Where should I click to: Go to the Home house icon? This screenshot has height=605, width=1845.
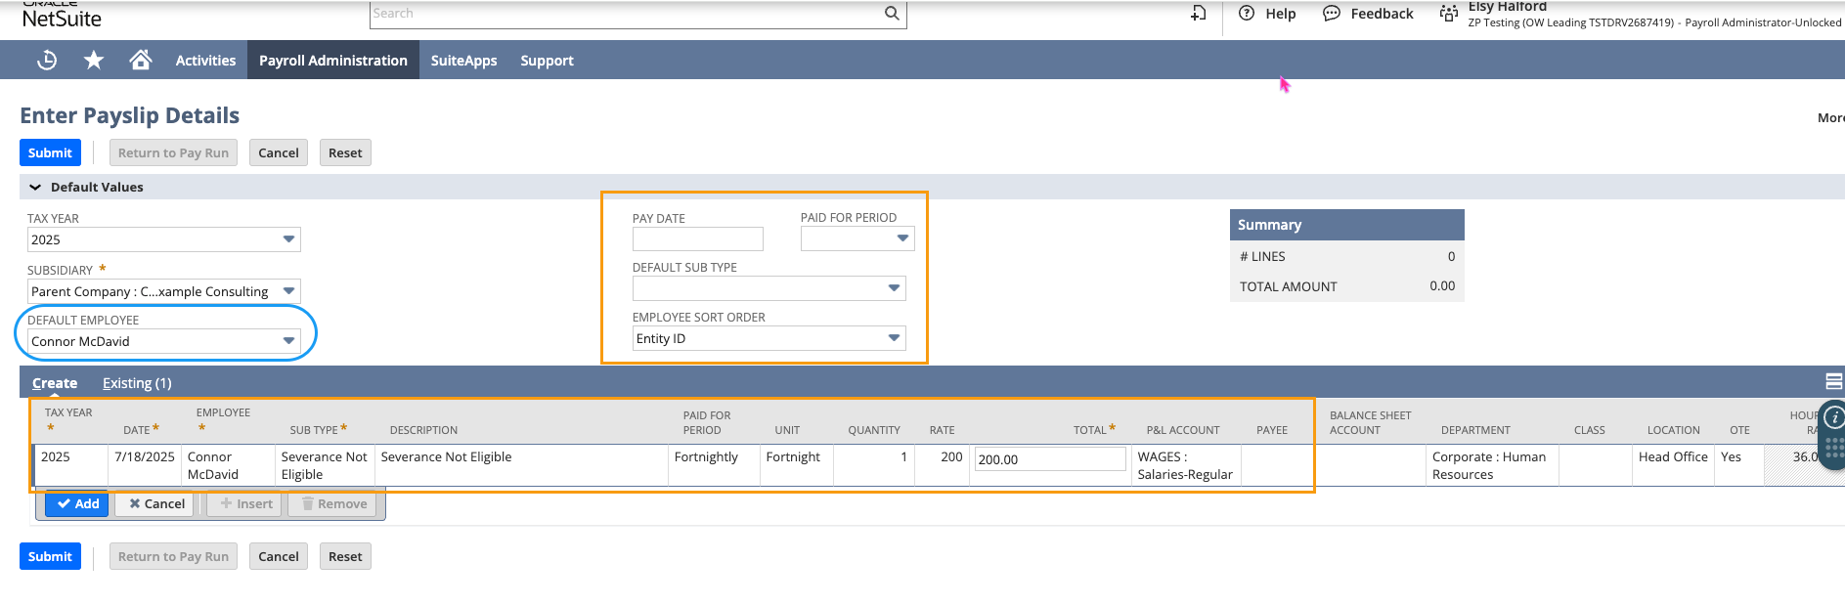click(141, 60)
